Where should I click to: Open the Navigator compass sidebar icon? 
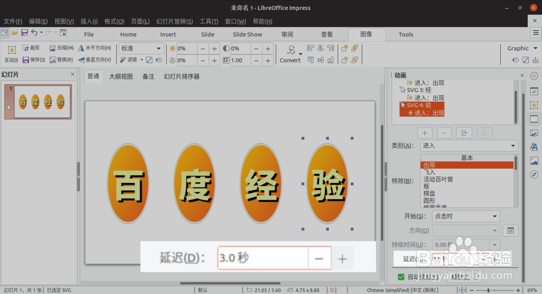534,174
